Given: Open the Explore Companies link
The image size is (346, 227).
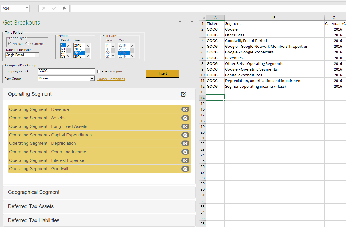Looking at the screenshot, I should pyautogui.click(x=111, y=79).
